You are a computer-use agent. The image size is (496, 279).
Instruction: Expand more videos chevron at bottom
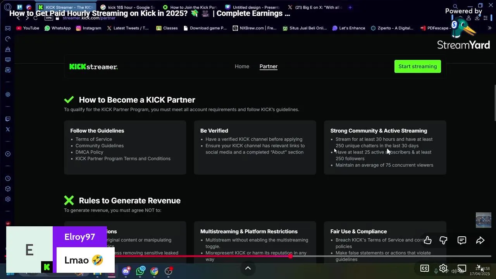pos(248,268)
